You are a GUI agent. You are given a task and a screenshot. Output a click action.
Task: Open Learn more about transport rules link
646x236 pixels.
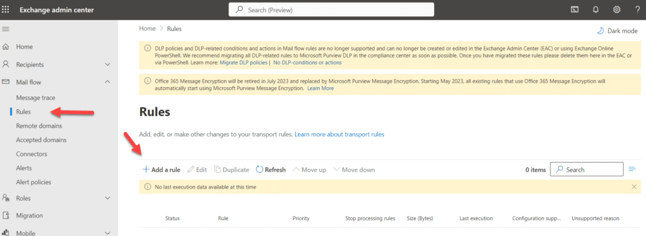tap(339, 134)
